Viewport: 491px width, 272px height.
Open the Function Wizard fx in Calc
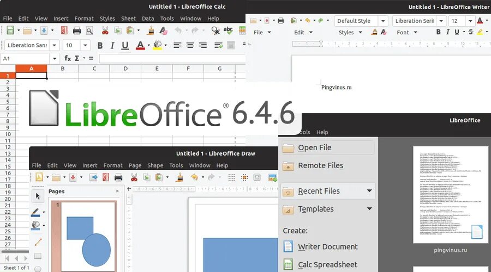(x=67, y=58)
